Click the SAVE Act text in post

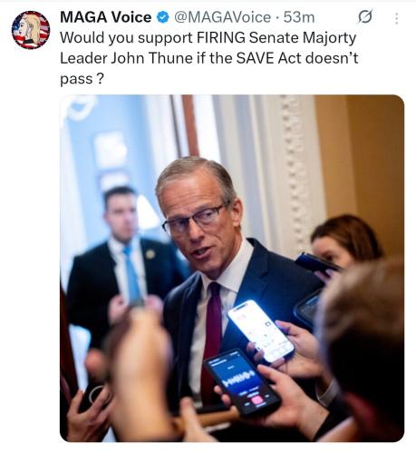pos(268,58)
